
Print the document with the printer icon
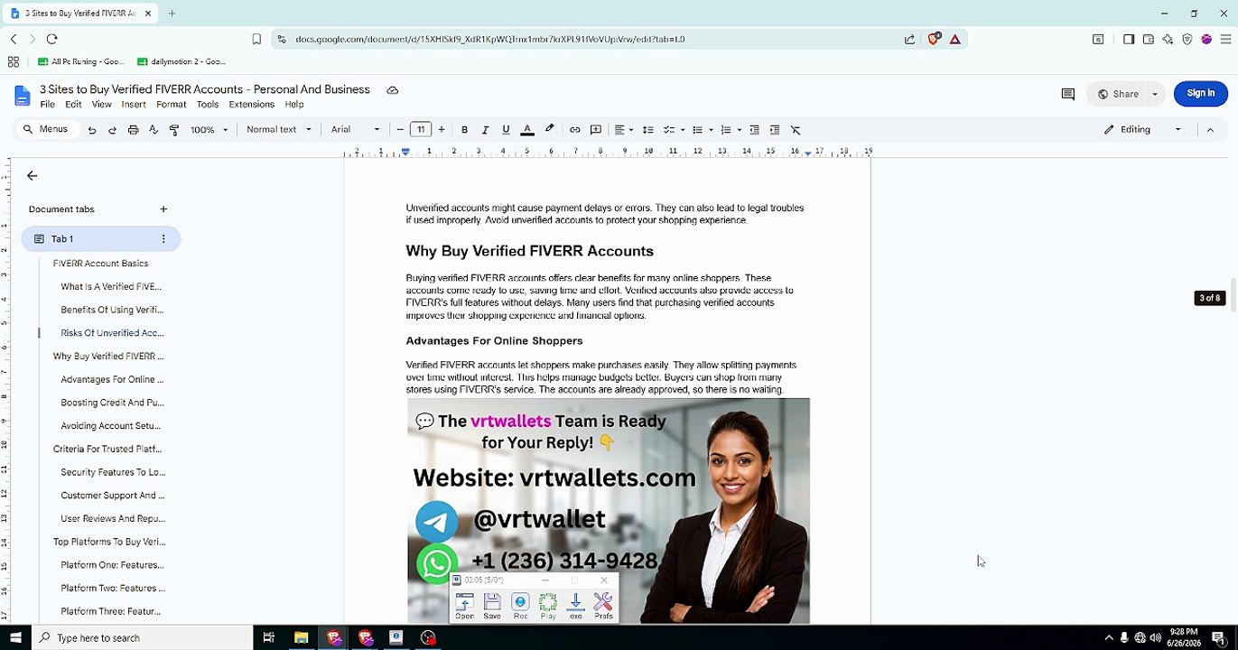pyautogui.click(x=133, y=130)
